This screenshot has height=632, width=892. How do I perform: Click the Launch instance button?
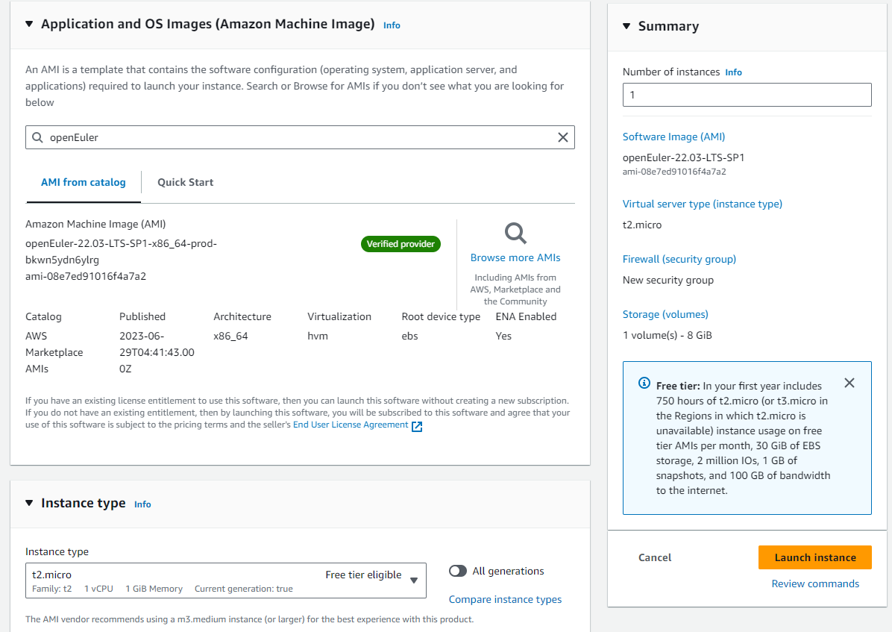tap(814, 557)
